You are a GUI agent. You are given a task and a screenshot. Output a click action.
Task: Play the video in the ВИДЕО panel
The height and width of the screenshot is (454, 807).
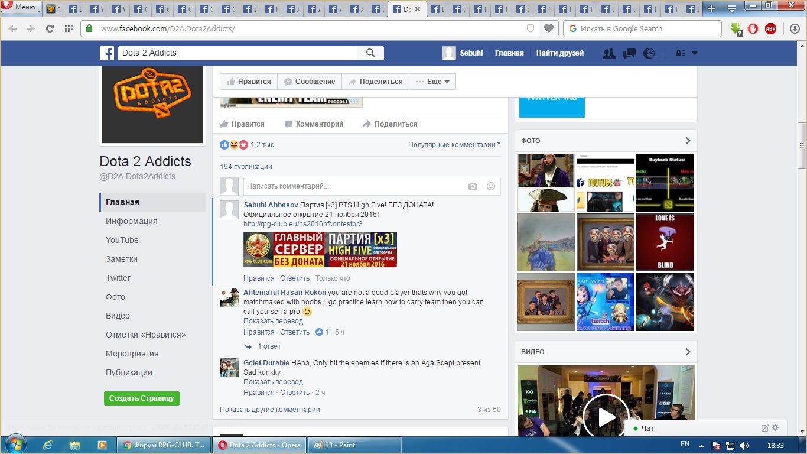[606, 417]
